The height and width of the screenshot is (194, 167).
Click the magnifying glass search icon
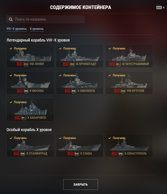coord(11,19)
